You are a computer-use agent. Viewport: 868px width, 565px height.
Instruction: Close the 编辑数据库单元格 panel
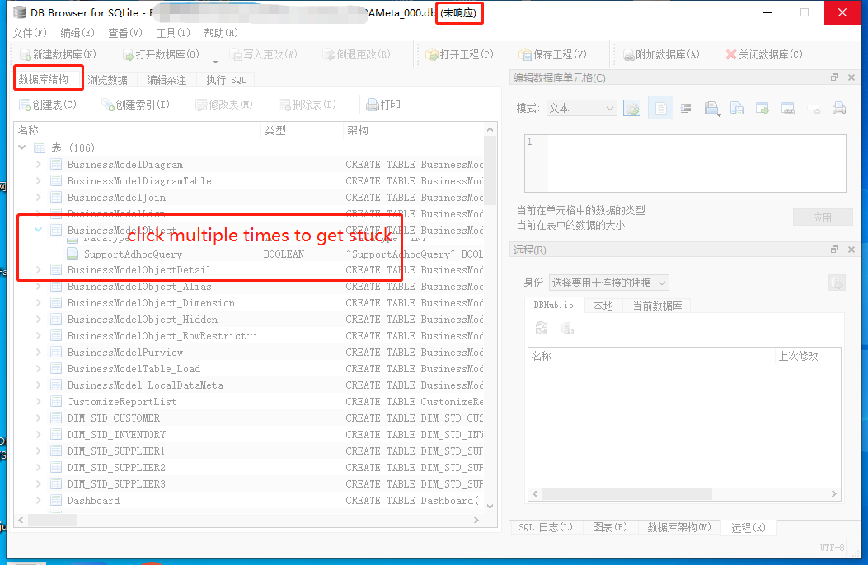pyautogui.click(x=852, y=77)
